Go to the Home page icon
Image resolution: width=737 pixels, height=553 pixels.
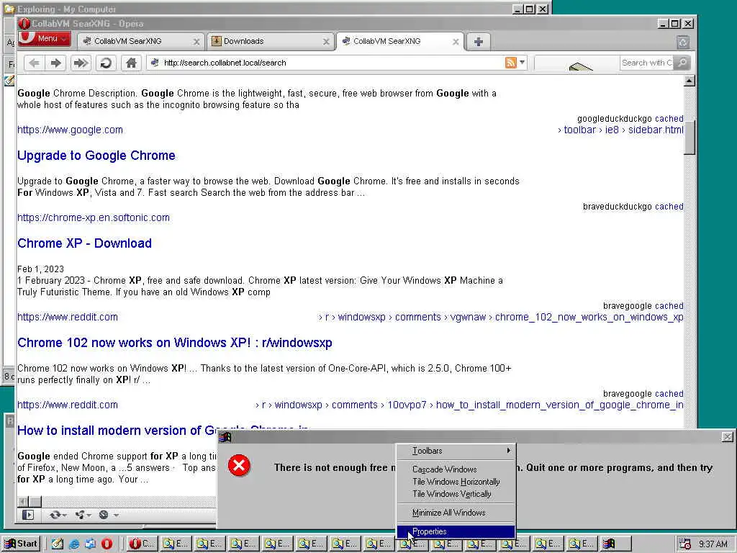(131, 63)
